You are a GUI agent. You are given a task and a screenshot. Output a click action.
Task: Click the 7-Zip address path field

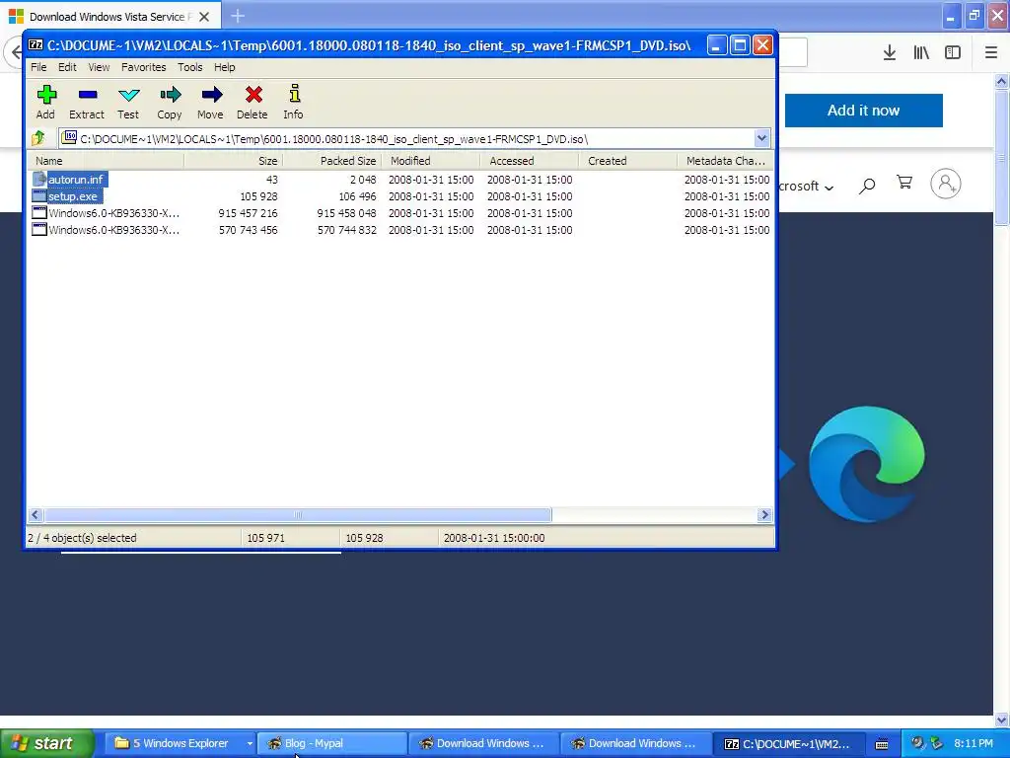[x=414, y=138]
